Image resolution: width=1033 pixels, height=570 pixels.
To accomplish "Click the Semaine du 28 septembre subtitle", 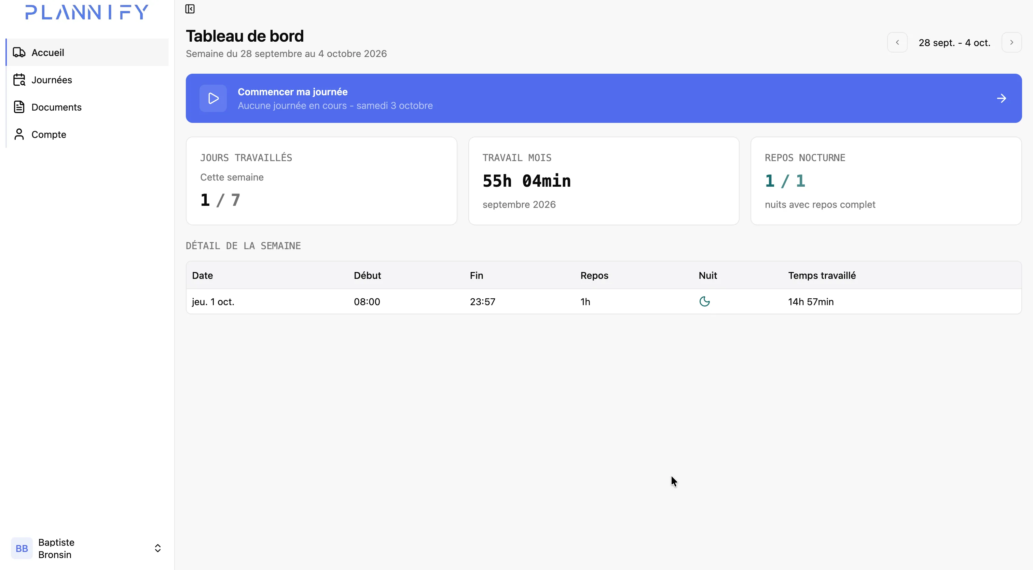I will [286, 54].
